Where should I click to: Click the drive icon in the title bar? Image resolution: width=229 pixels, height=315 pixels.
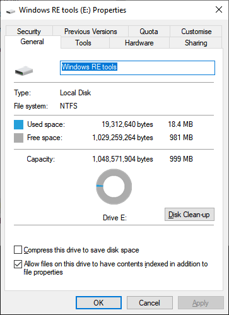pos(11,11)
